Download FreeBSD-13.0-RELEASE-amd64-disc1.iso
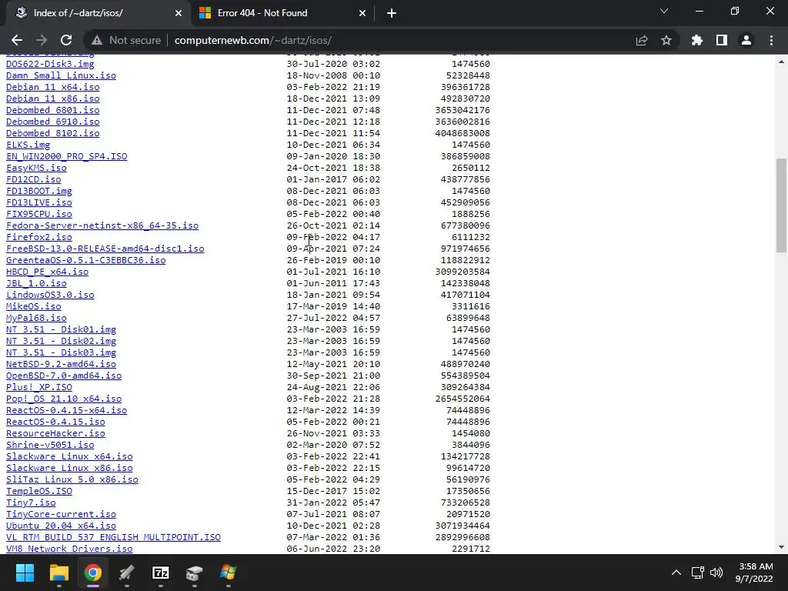 coord(105,249)
